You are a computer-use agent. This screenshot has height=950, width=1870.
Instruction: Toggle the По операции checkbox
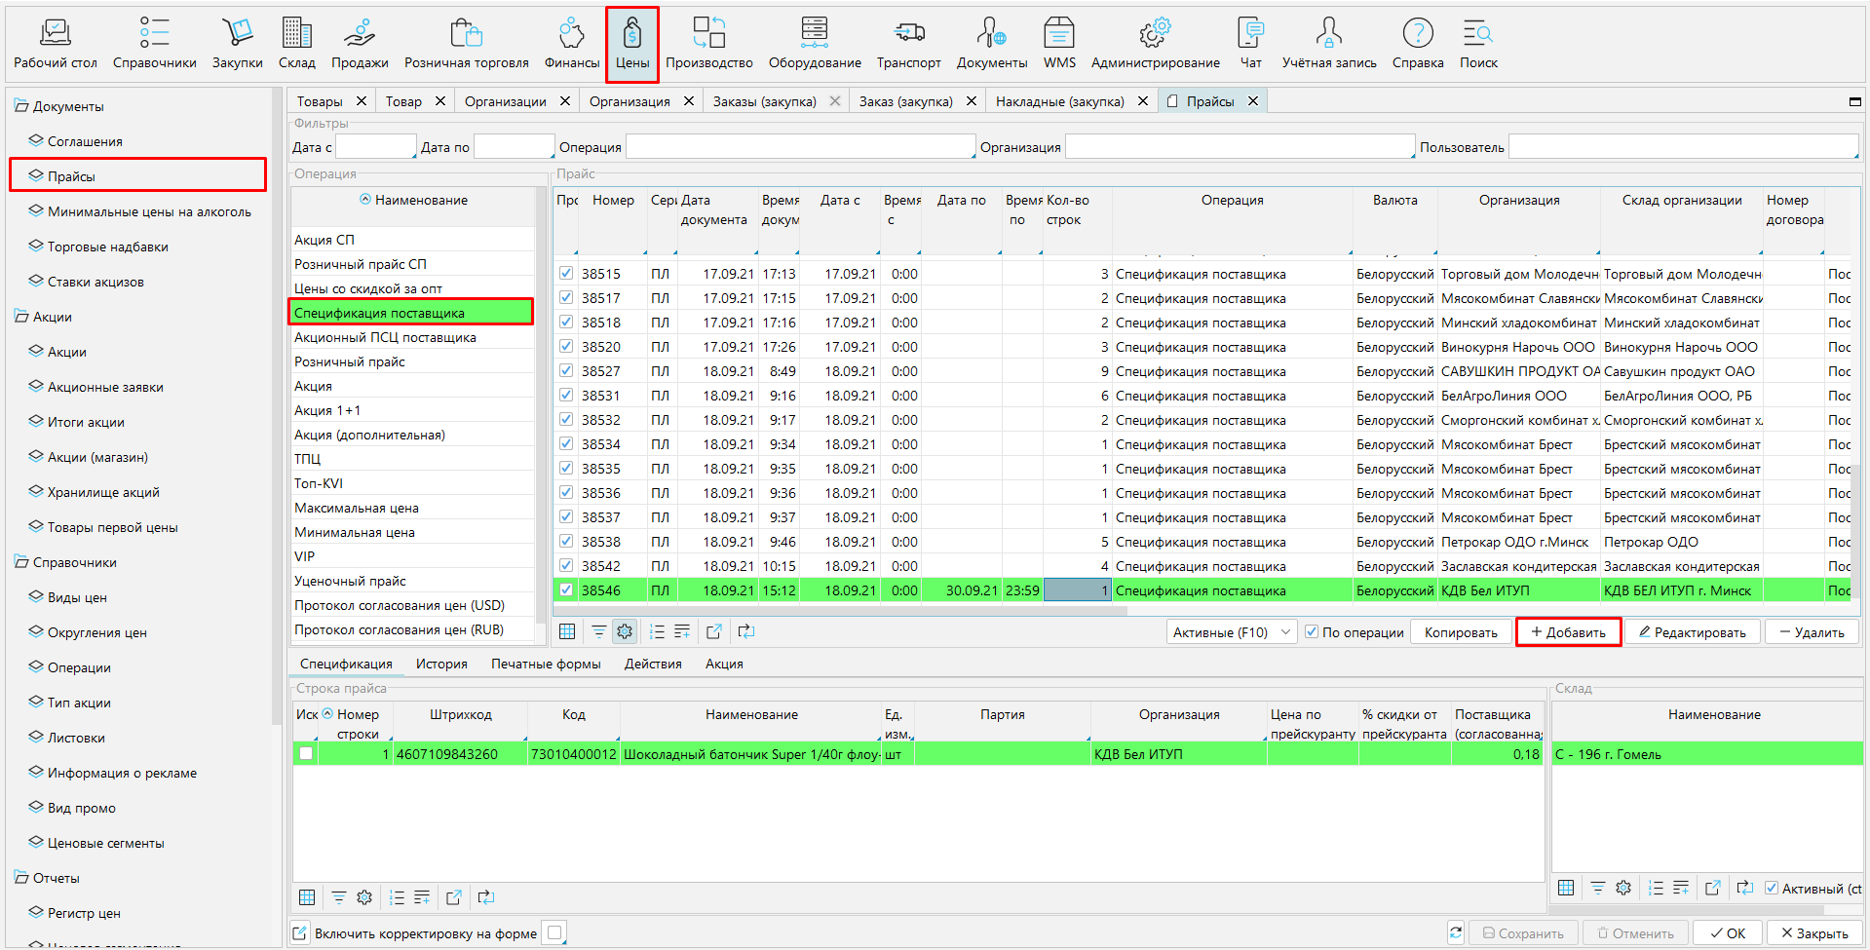pyautogui.click(x=1312, y=632)
